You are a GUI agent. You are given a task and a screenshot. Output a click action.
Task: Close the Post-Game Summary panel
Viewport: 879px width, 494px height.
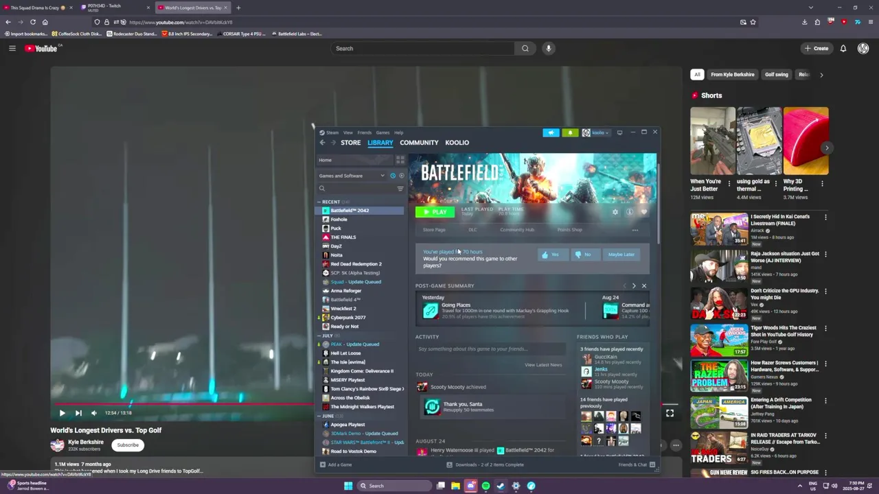coord(643,285)
